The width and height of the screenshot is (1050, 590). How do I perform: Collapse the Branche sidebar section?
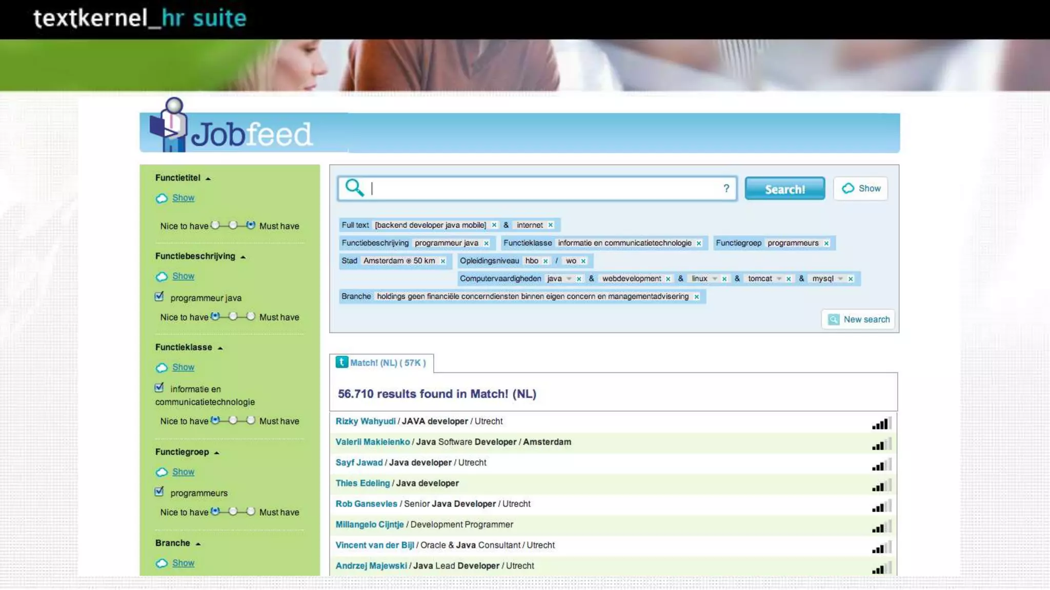pyautogui.click(x=198, y=544)
